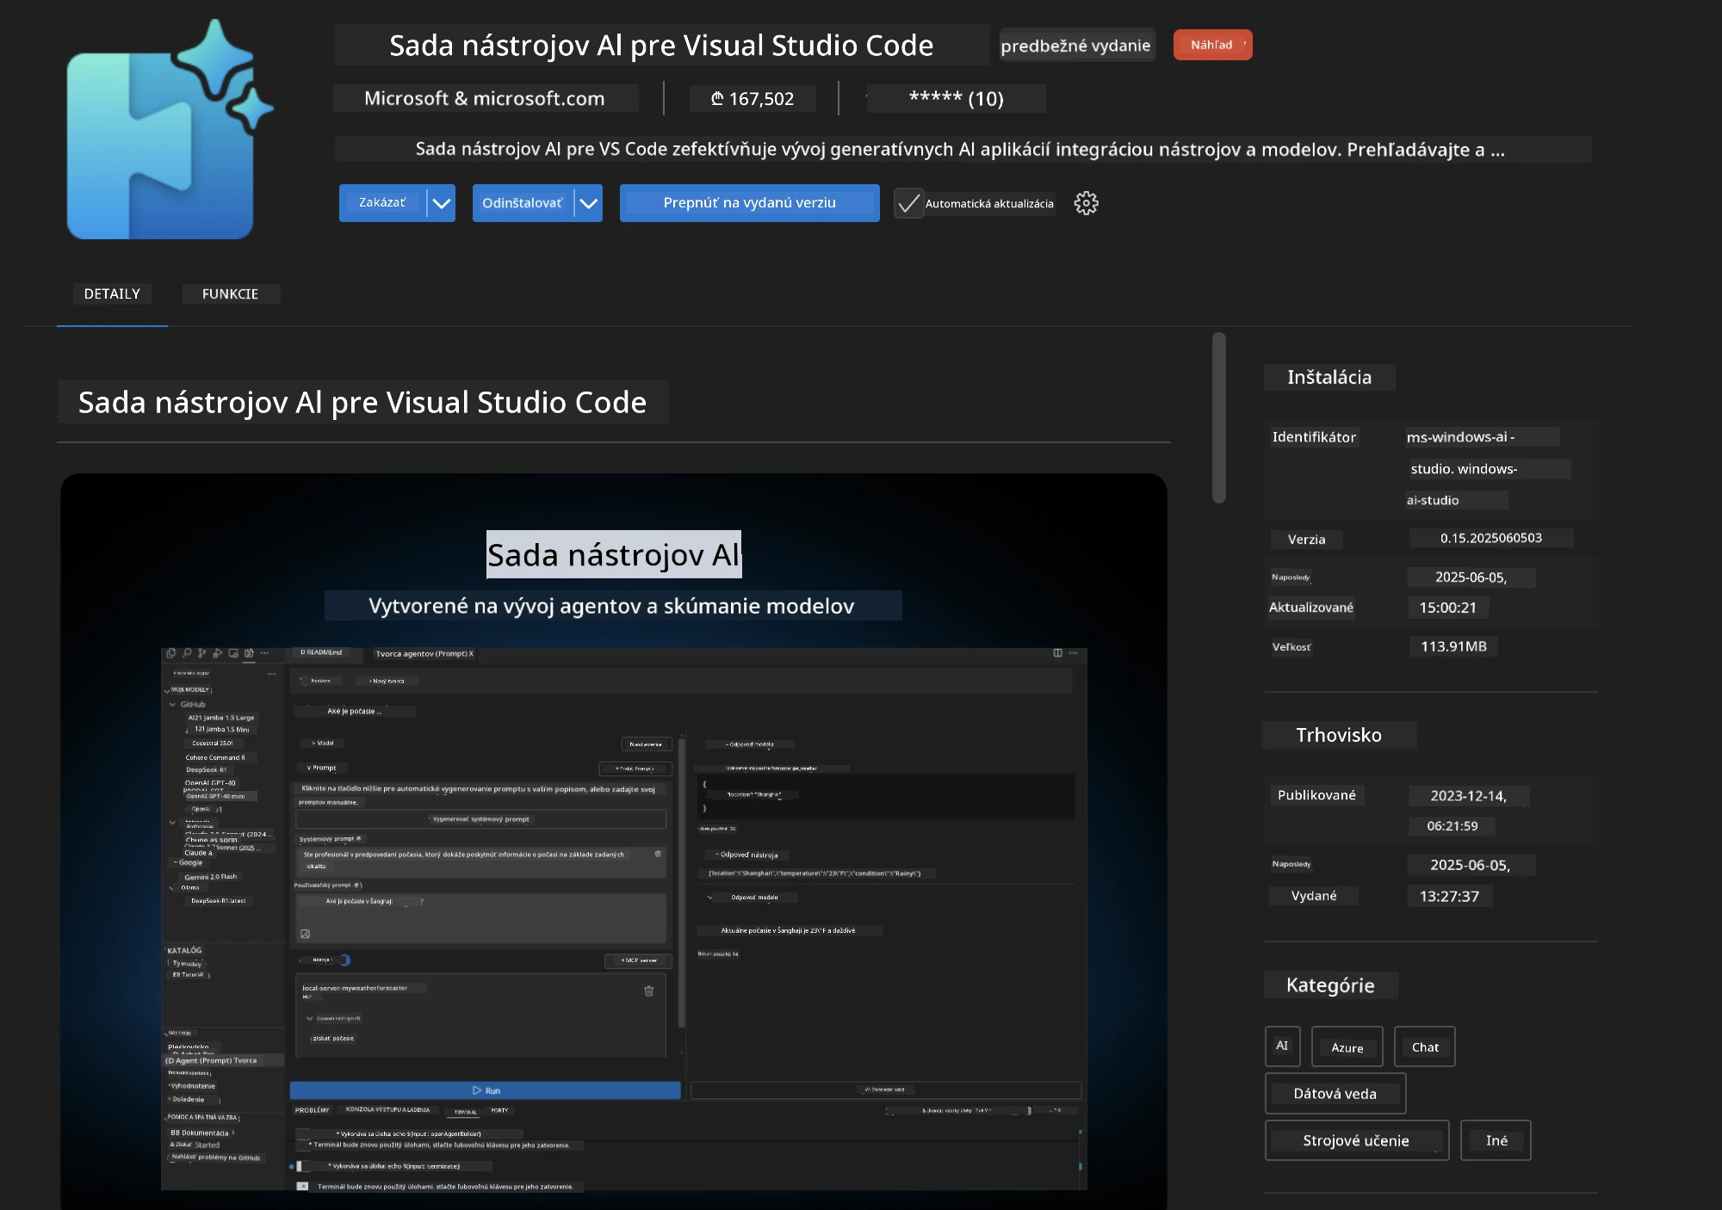The width and height of the screenshot is (1722, 1210).
Task: Select Gemini 2.0 Flash model in tree
Action: point(210,877)
